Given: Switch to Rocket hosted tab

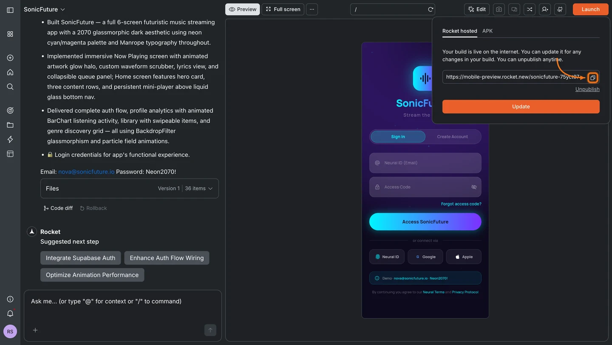Looking at the screenshot, I should (459, 31).
